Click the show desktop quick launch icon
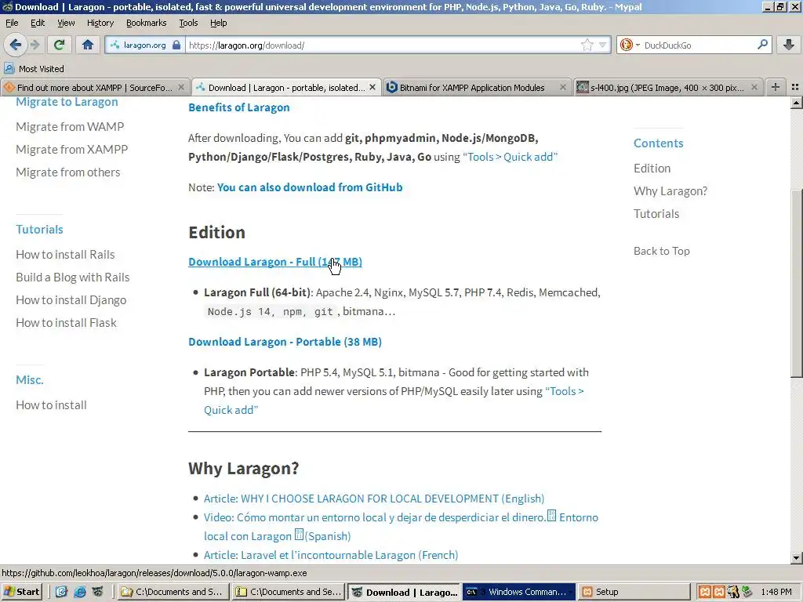803x602 pixels. click(x=61, y=592)
